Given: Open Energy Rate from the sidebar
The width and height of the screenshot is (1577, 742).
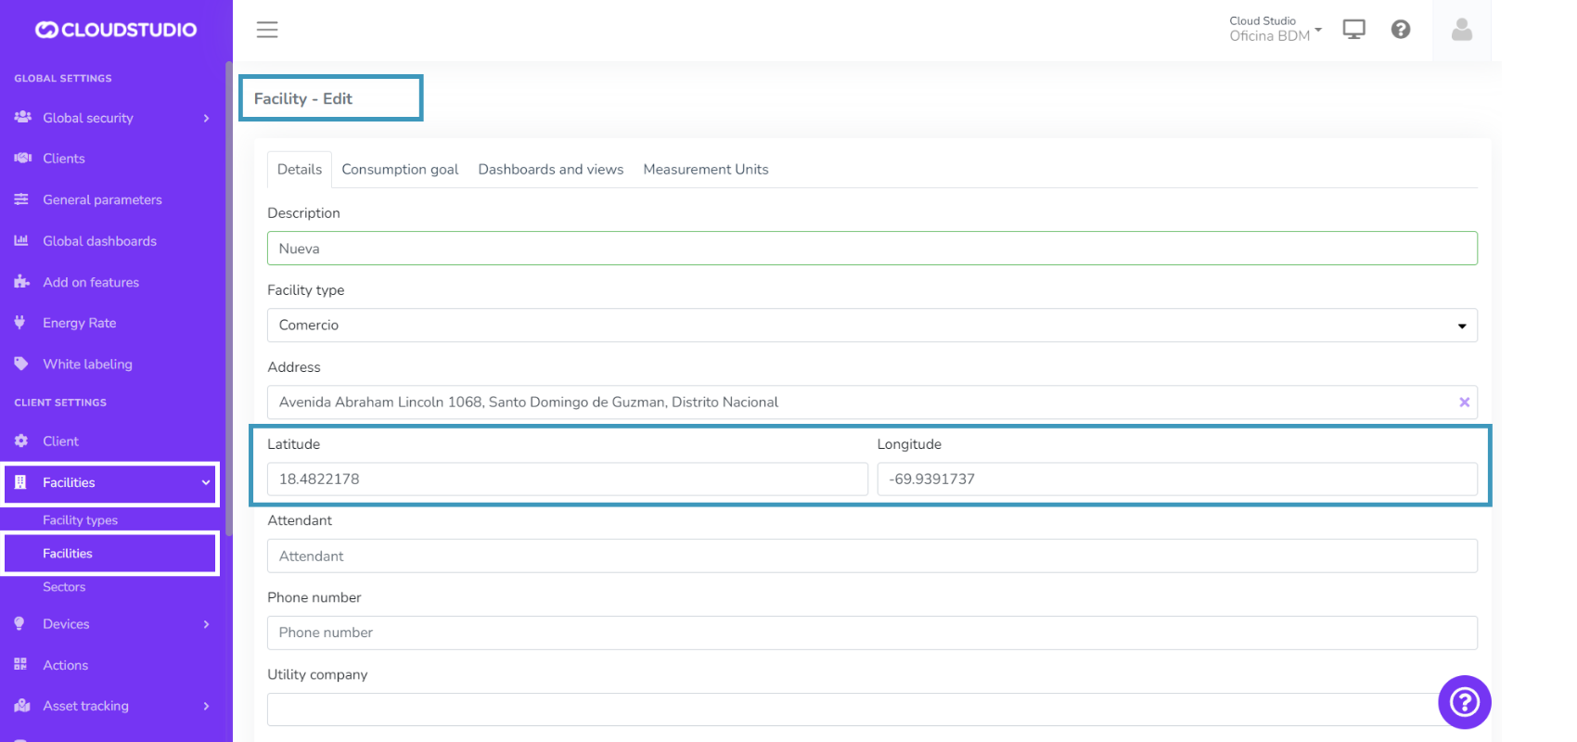Looking at the screenshot, I should (x=80, y=323).
